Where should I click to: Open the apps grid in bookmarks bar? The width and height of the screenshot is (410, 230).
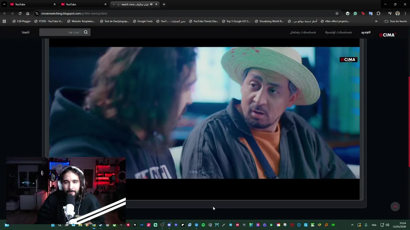(4, 21)
